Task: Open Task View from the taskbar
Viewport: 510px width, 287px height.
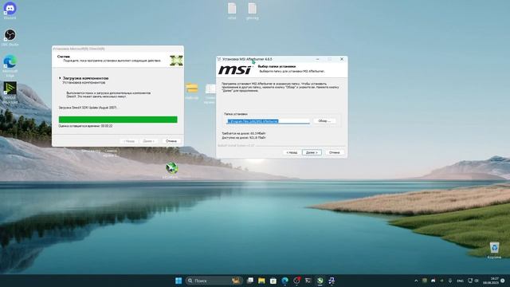Action: coord(249,281)
